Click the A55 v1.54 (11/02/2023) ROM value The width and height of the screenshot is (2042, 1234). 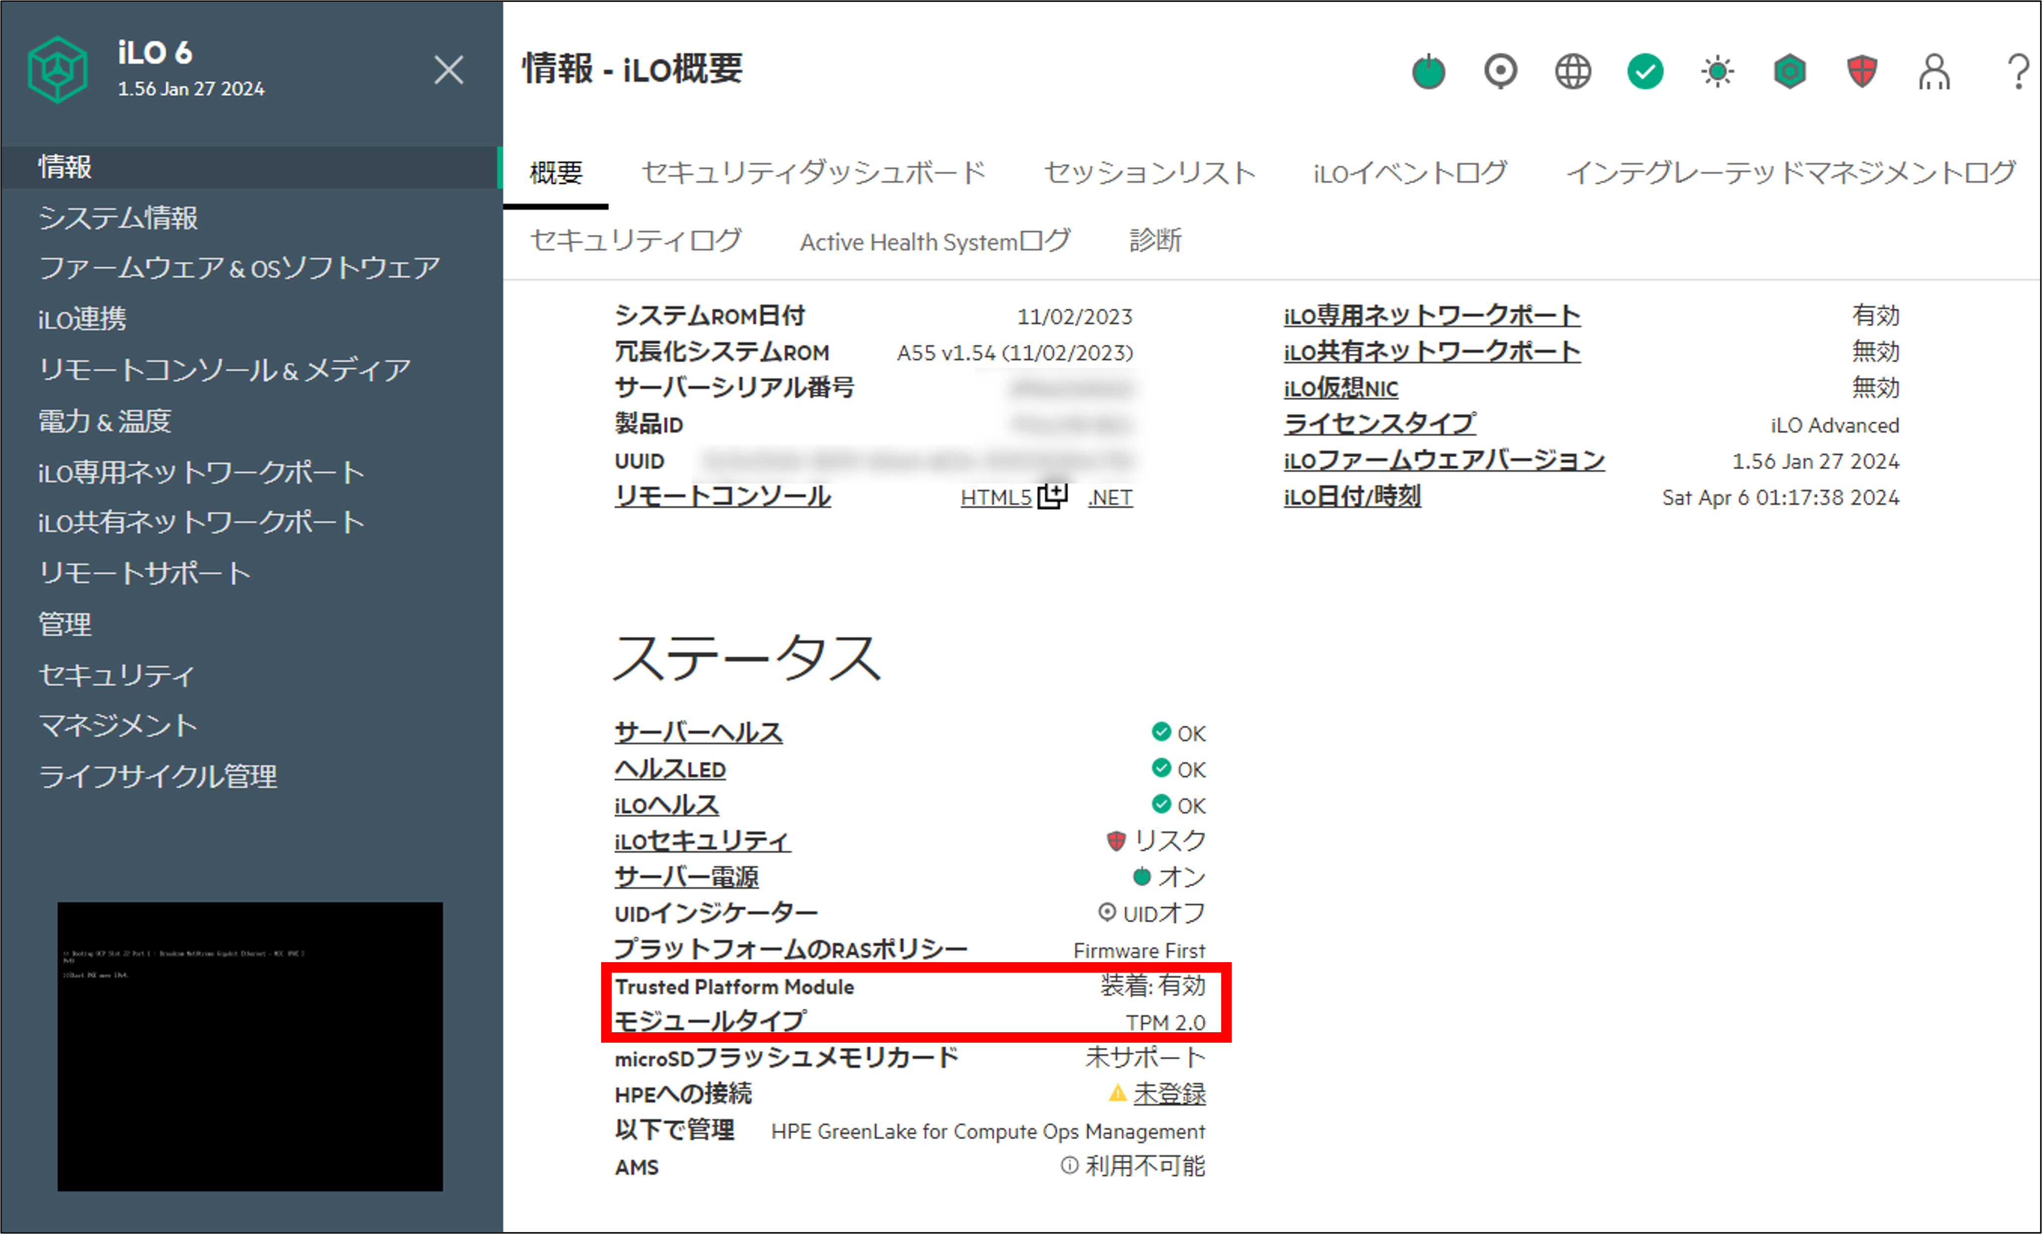click(1015, 353)
